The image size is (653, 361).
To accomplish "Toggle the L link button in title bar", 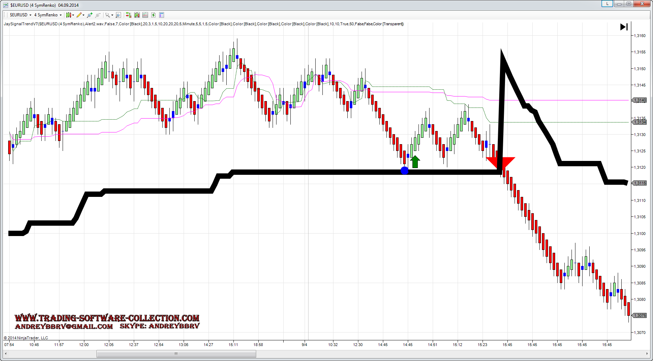I will click(607, 4).
